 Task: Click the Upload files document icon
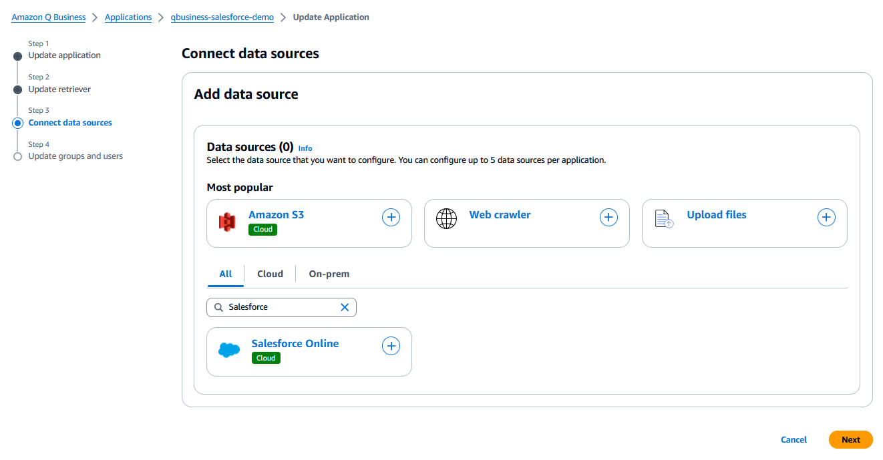coord(663,218)
